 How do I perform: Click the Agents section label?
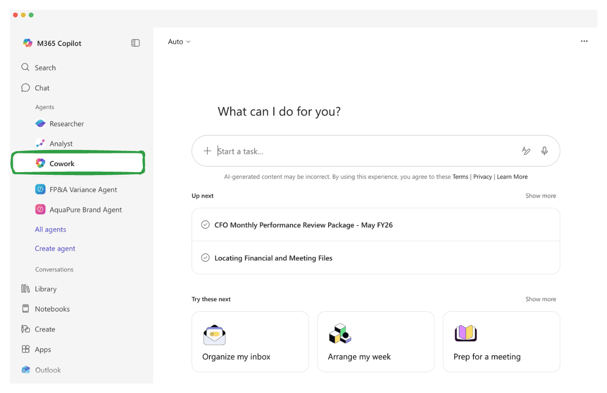tap(45, 107)
